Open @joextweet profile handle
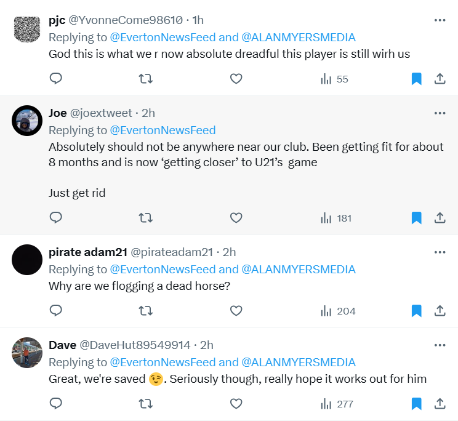The image size is (458, 421). [x=101, y=113]
